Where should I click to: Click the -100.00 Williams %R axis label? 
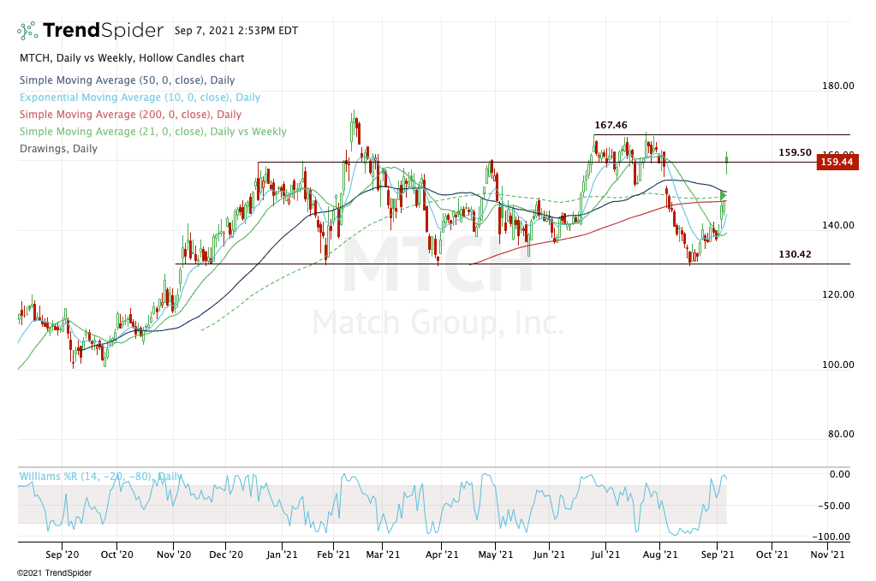point(831,537)
